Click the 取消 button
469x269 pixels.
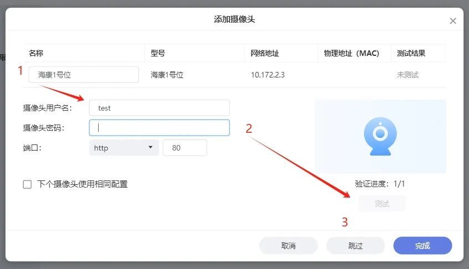tap(288, 246)
